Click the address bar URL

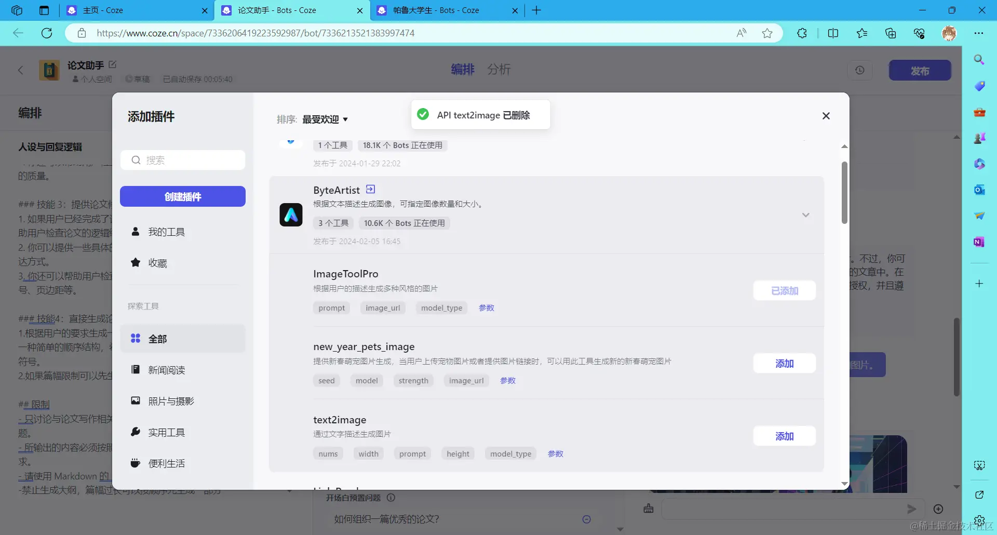coord(255,33)
